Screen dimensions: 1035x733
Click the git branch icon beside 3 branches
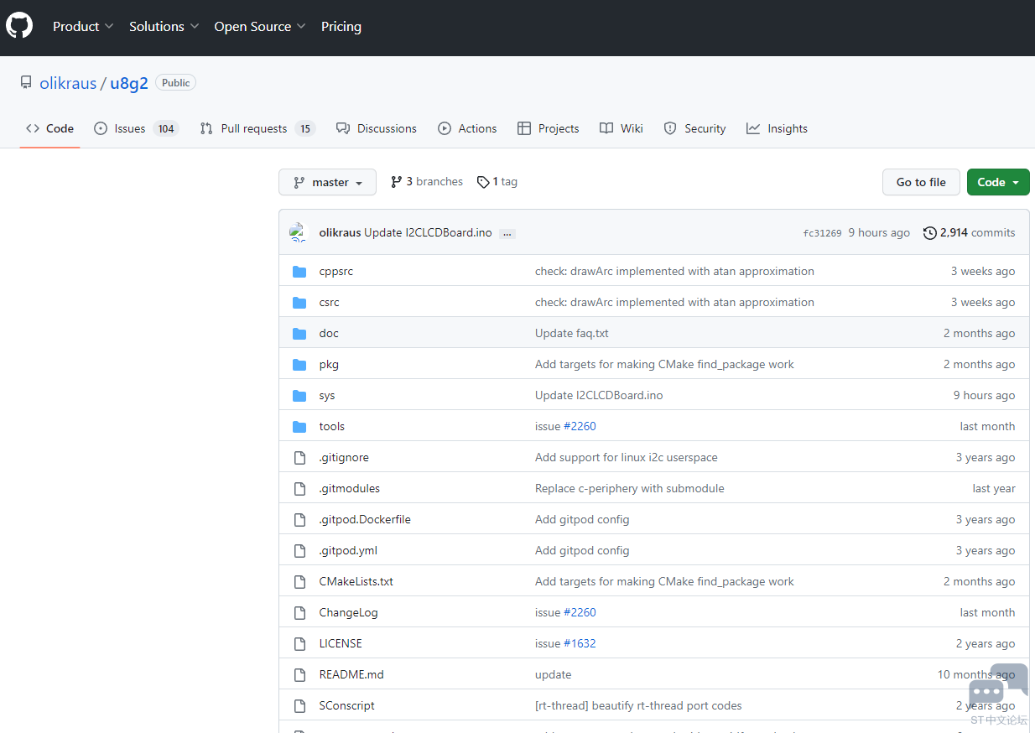coord(397,182)
